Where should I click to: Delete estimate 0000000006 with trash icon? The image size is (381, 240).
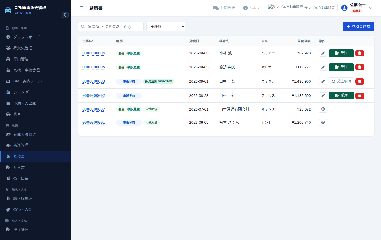pyautogui.click(x=360, y=53)
